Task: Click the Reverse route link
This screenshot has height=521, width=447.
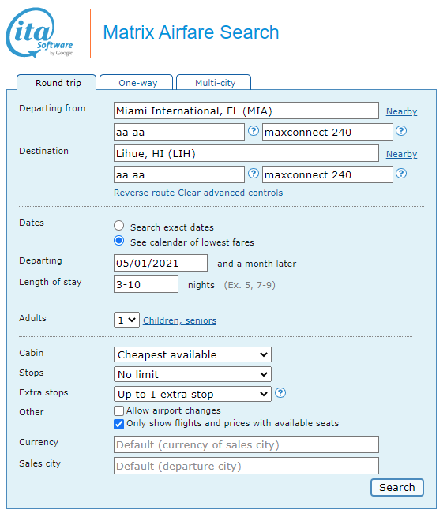Action: coord(144,193)
